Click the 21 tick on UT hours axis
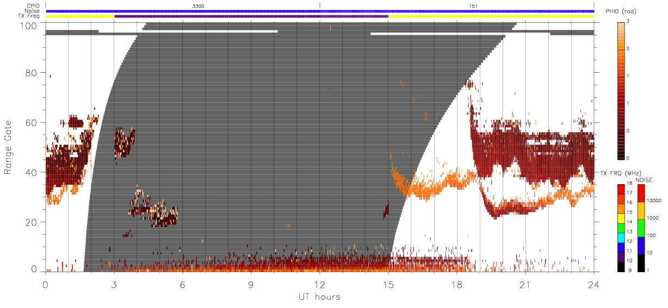The width and height of the screenshot is (668, 308). pos(525,284)
